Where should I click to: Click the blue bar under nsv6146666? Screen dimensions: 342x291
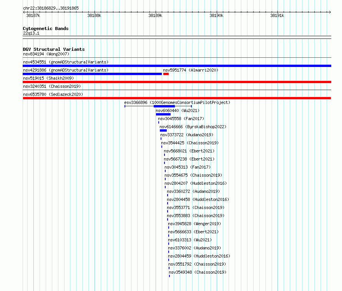click(x=163, y=130)
